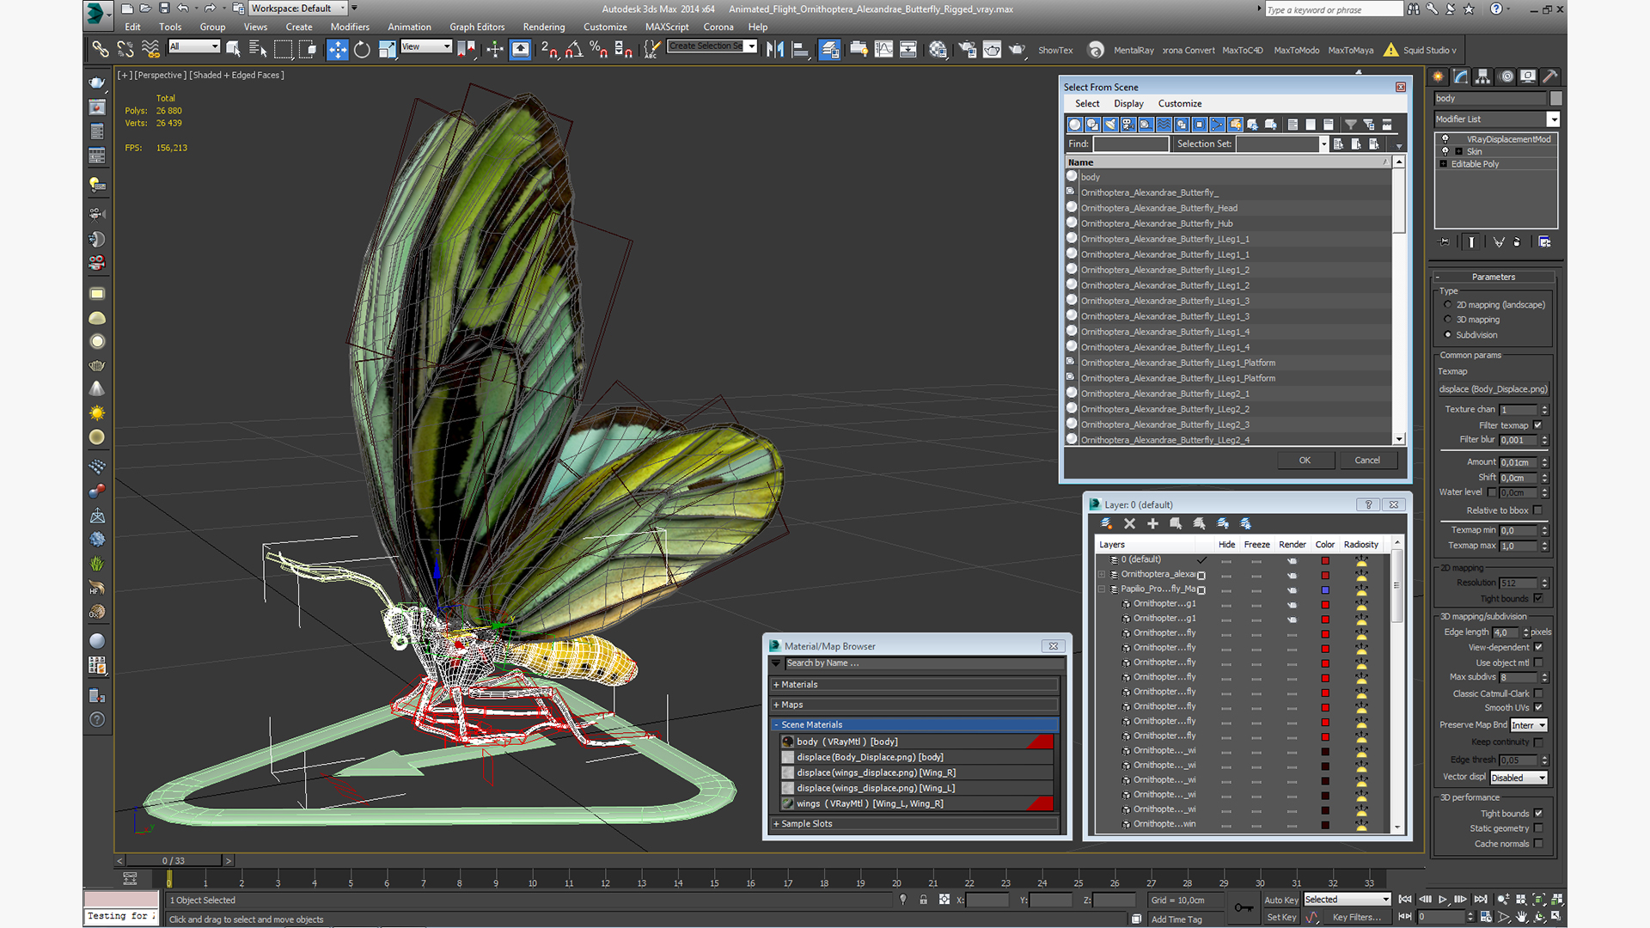Open Display menu in Select From Scene

click(1128, 103)
